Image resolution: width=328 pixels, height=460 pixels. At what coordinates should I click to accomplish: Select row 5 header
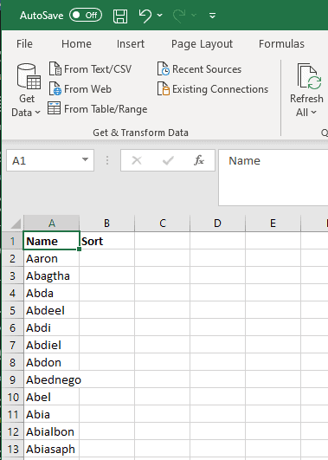tap(13, 310)
